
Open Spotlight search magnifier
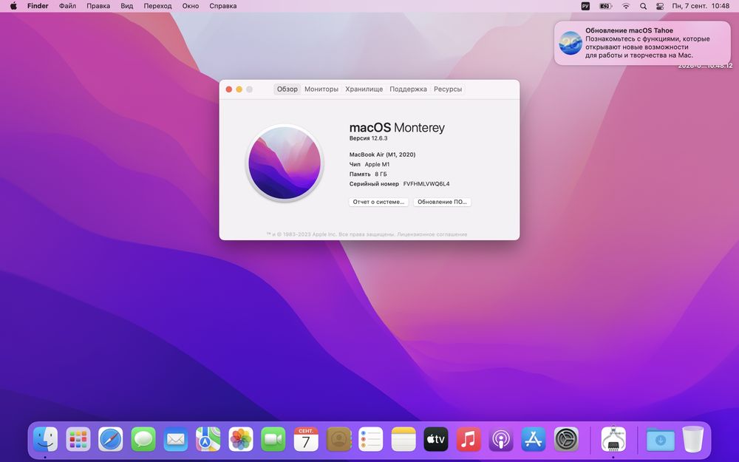(643, 6)
